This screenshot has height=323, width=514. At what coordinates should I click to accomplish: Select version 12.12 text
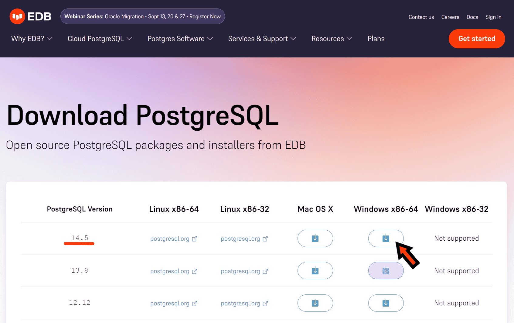coord(80,303)
